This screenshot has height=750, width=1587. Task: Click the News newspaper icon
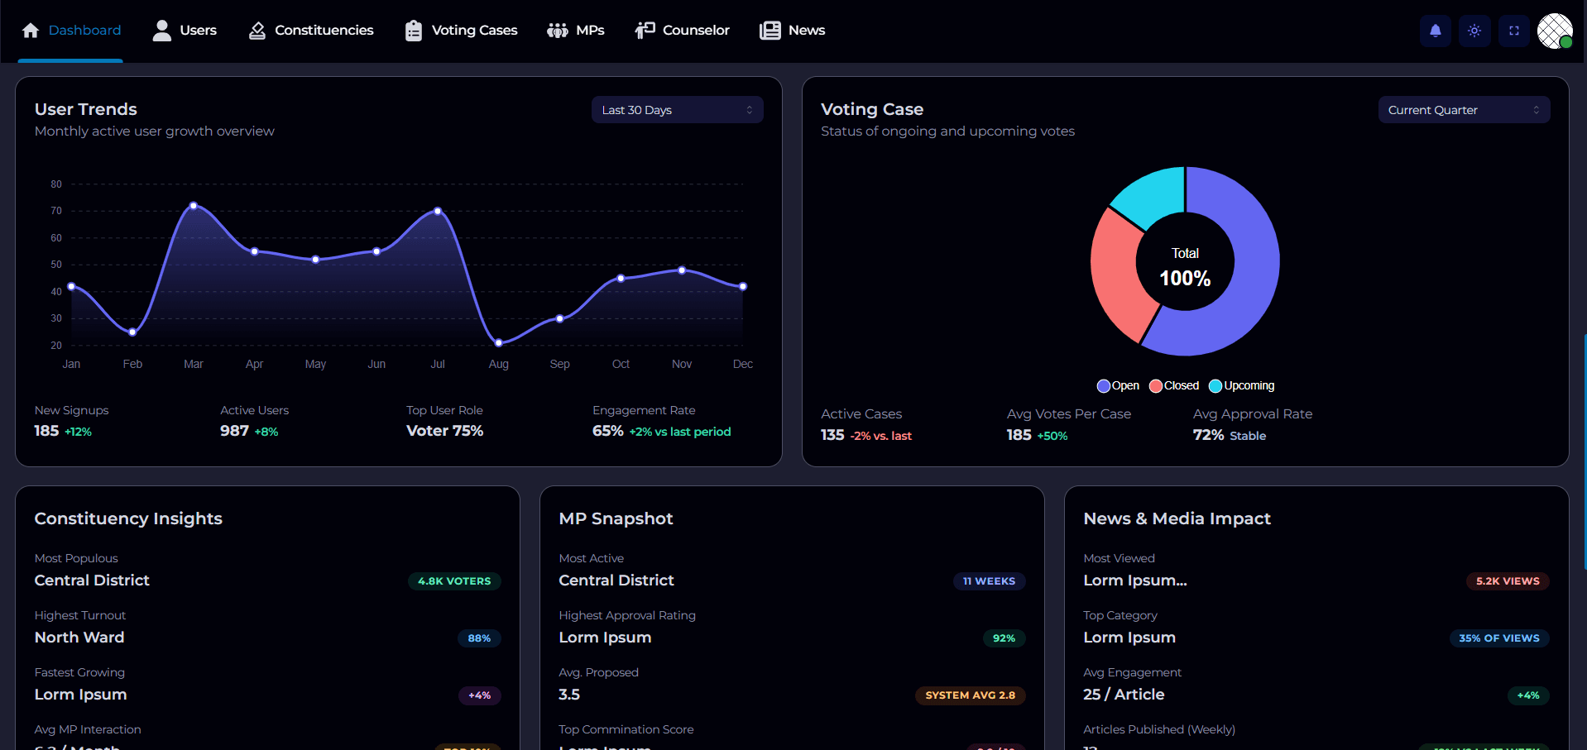(770, 31)
